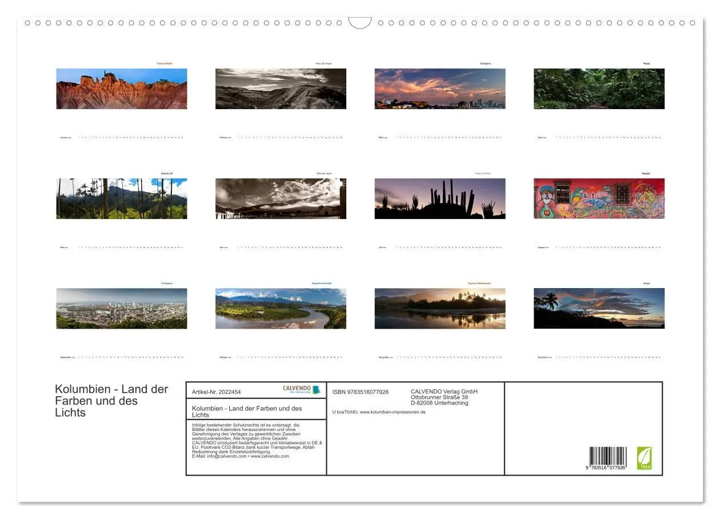Open the www.kolumbien-impressionen.de link
The image size is (720, 519).
coord(393,412)
